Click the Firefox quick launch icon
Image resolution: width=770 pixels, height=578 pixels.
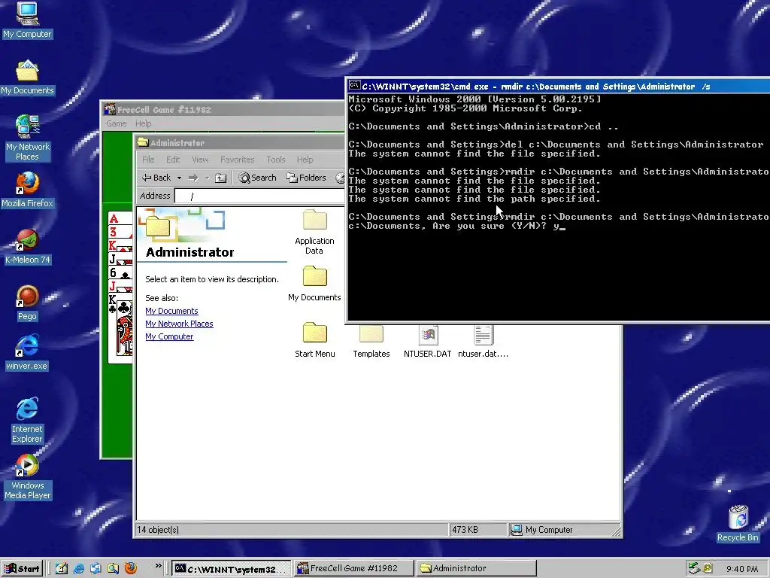[x=131, y=569]
